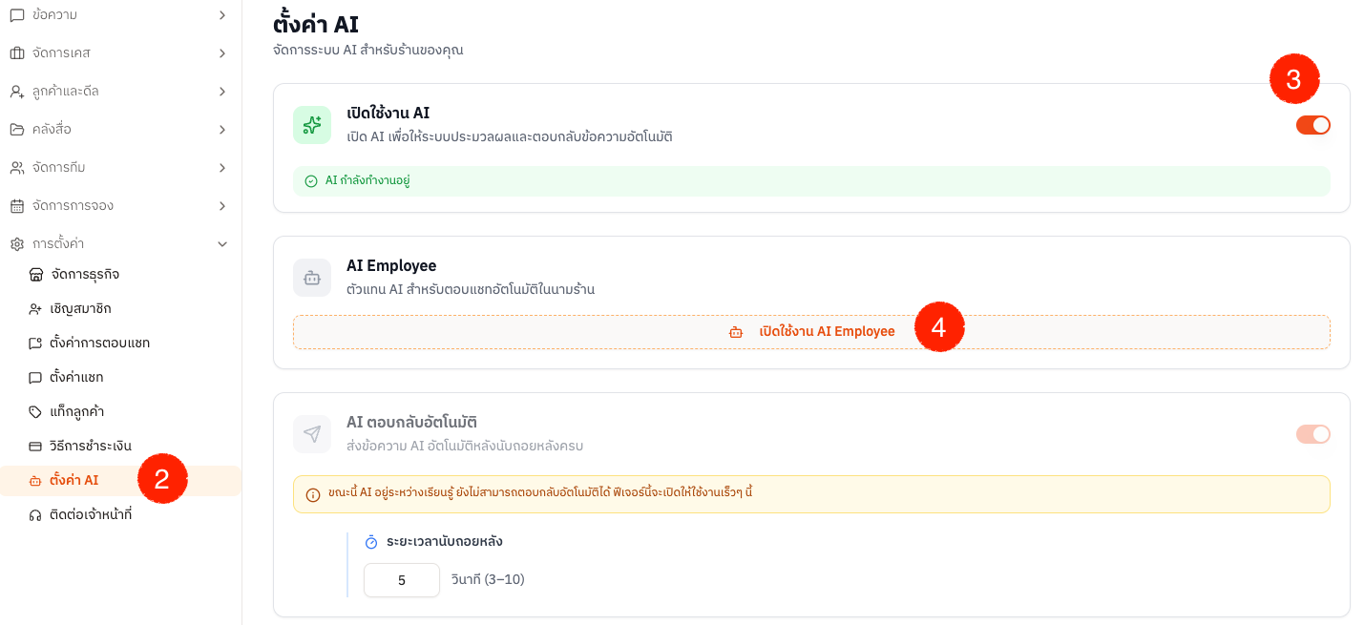Click the message bubble icon beside ข้อความ

coord(17,14)
